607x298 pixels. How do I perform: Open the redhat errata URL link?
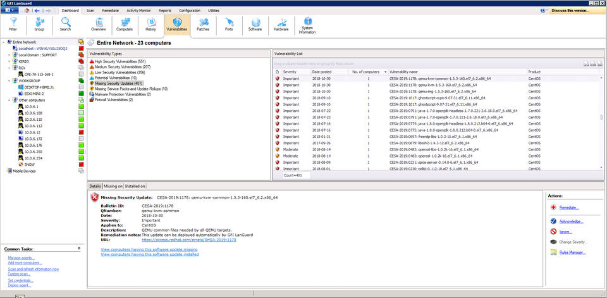pyautogui.click(x=188, y=240)
